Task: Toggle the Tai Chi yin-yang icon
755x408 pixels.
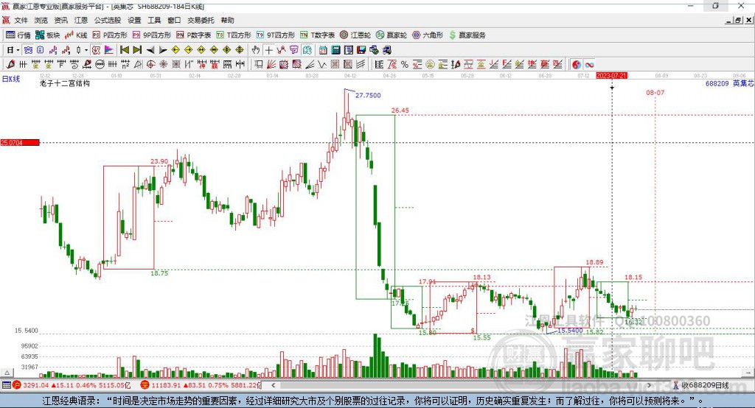Action: click(x=577, y=65)
